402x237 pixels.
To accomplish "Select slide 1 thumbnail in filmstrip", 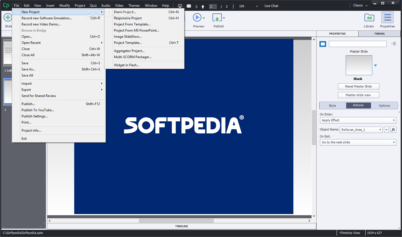I will (8, 53).
